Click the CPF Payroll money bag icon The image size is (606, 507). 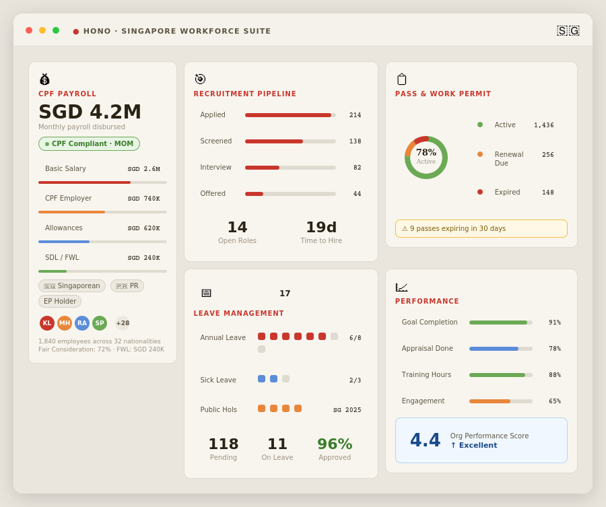pyautogui.click(x=44, y=79)
